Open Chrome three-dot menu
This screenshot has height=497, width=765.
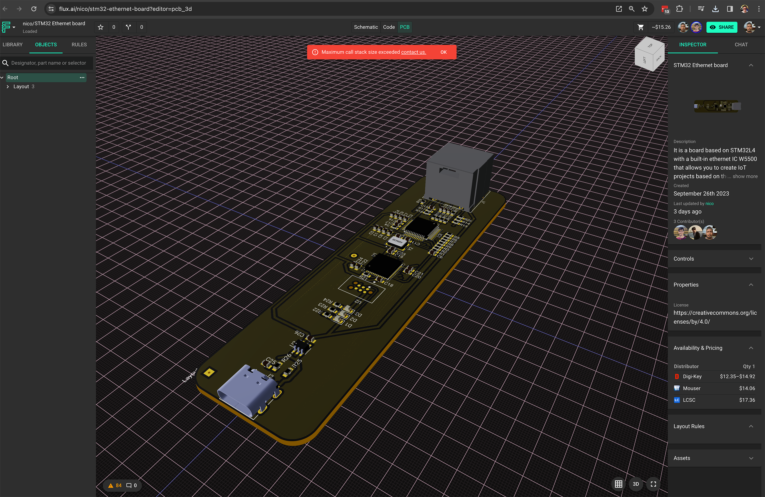[x=759, y=9]
